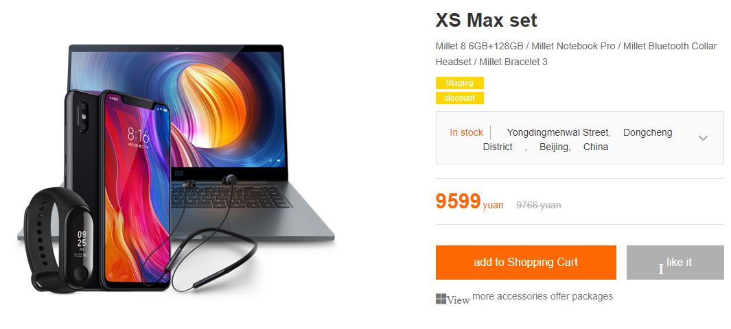The image size is (731, 329).
Task: Expand the delivery address chevron
Action: click(x=703, y=138)
